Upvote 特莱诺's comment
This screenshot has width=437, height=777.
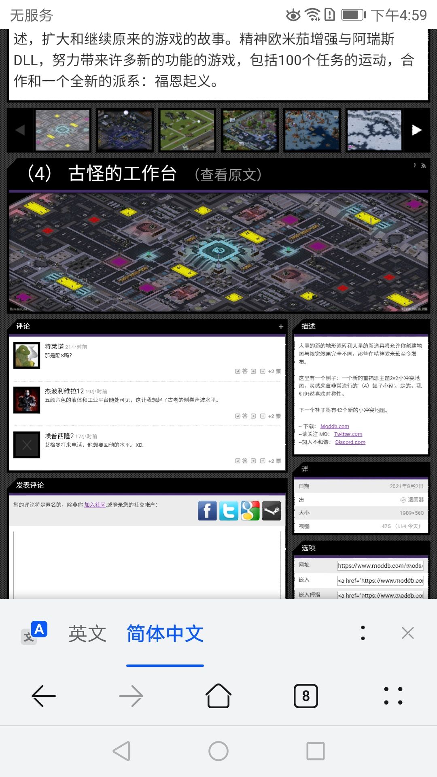tap(253, 371)
